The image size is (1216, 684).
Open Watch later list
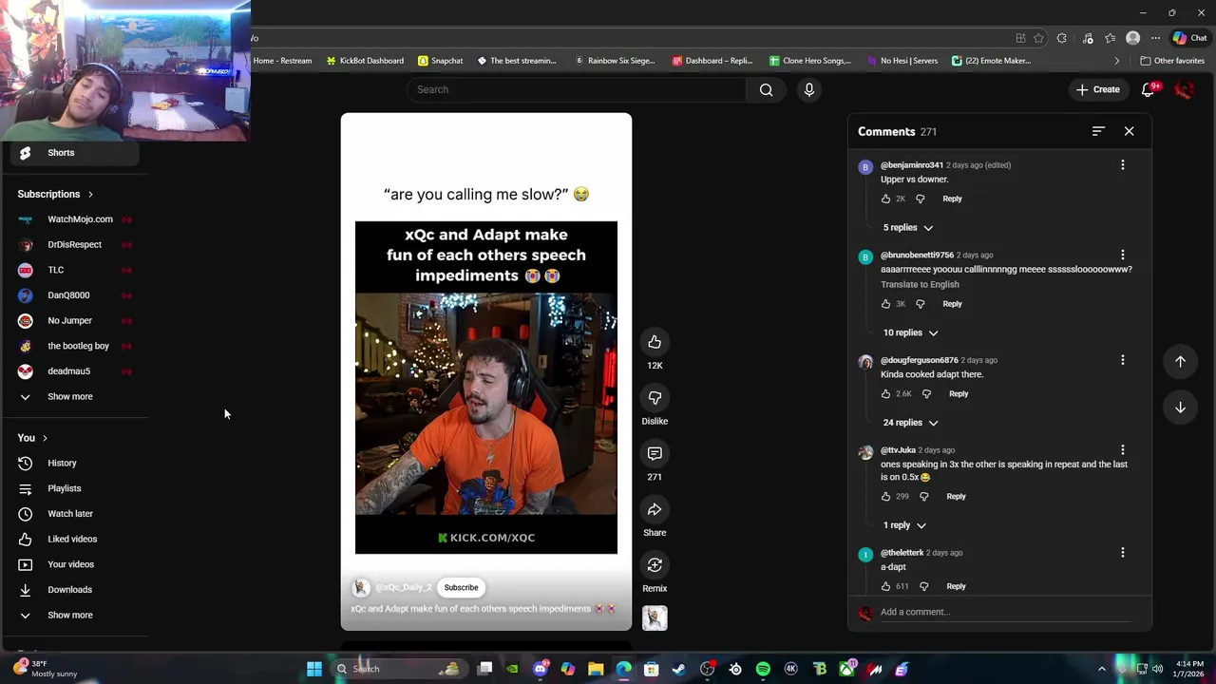click(x=75, y=514)
